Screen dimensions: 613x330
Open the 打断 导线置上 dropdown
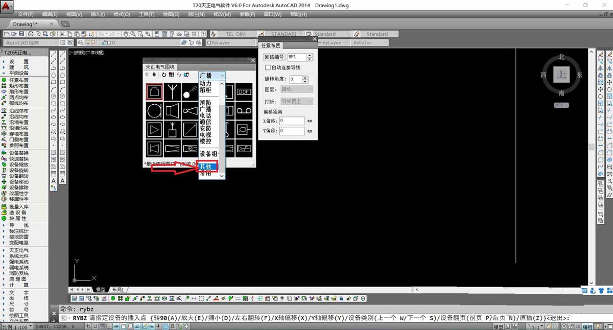click(296, 101)
